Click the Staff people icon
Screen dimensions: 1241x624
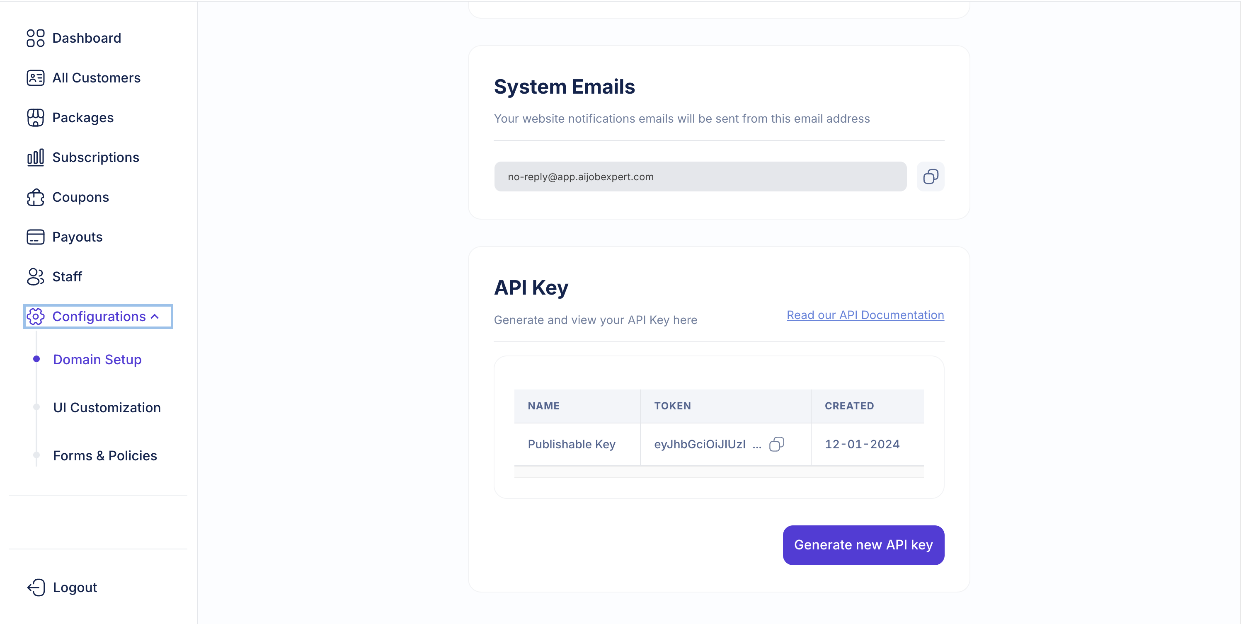(35, 277)
